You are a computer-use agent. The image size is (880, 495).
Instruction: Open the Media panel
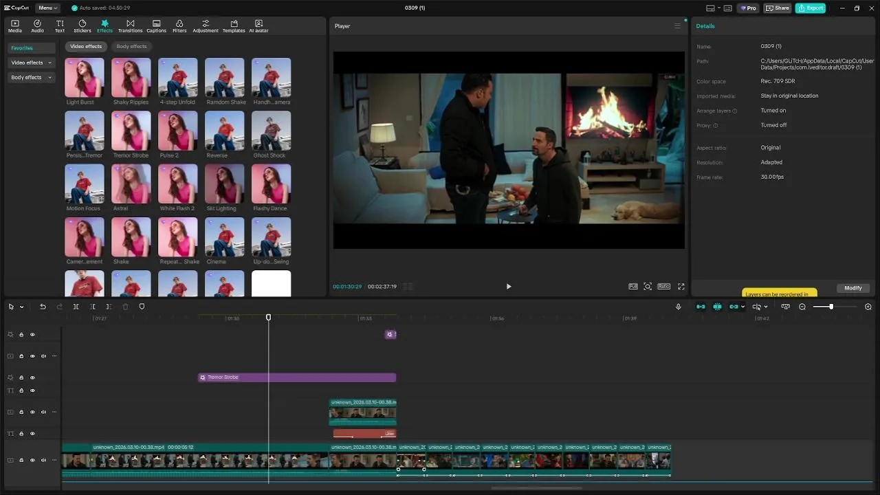pyautogui.click(x=14, y=26)
